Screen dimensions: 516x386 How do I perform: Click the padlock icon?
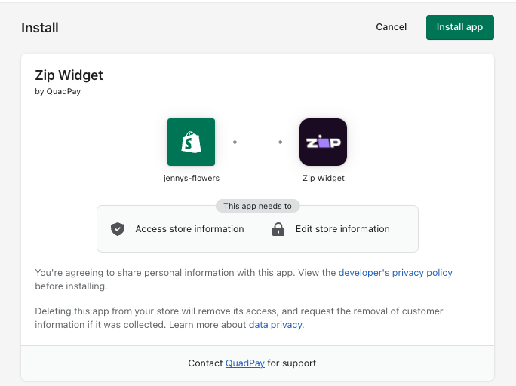pos(278,229)
